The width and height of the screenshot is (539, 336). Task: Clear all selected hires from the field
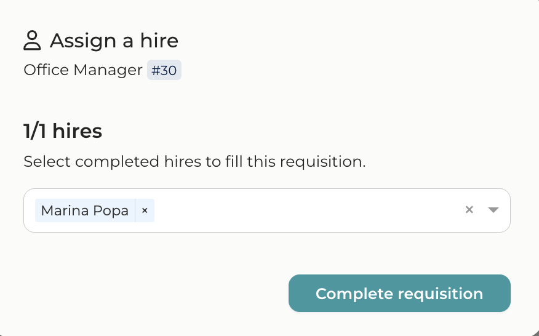coord(469,210)
